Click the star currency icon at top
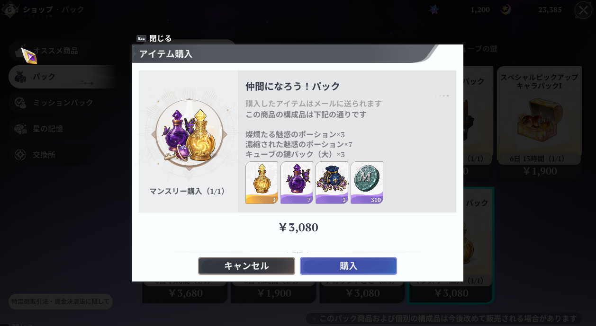The height and width of the screenshot is (326, 596). pyautogui.click(x=434, y=9)
